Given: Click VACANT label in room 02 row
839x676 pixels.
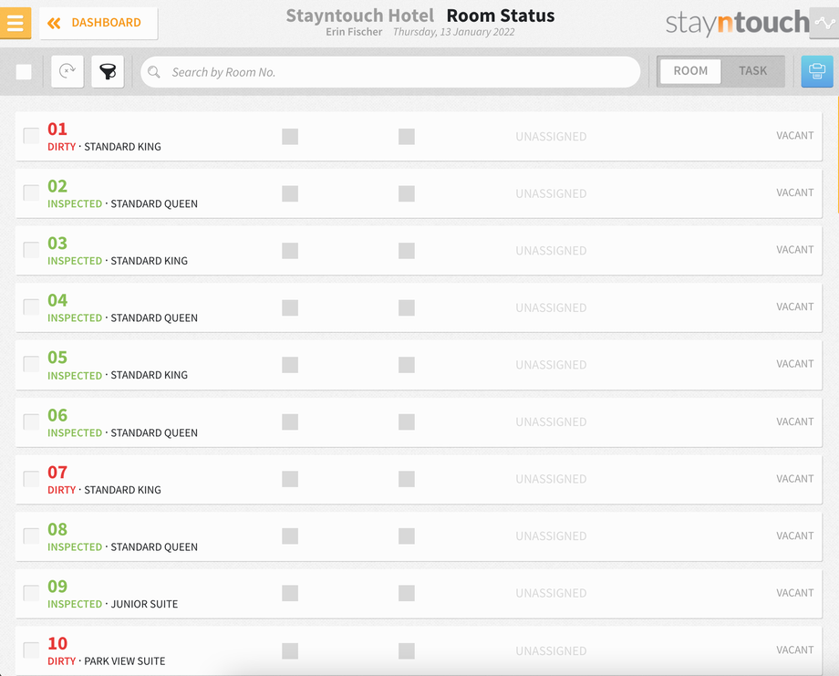Looking at the screenshot, I should point(795,192).
